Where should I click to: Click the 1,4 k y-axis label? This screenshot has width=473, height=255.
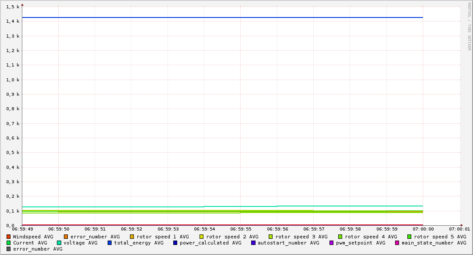(x=14, y=21)
